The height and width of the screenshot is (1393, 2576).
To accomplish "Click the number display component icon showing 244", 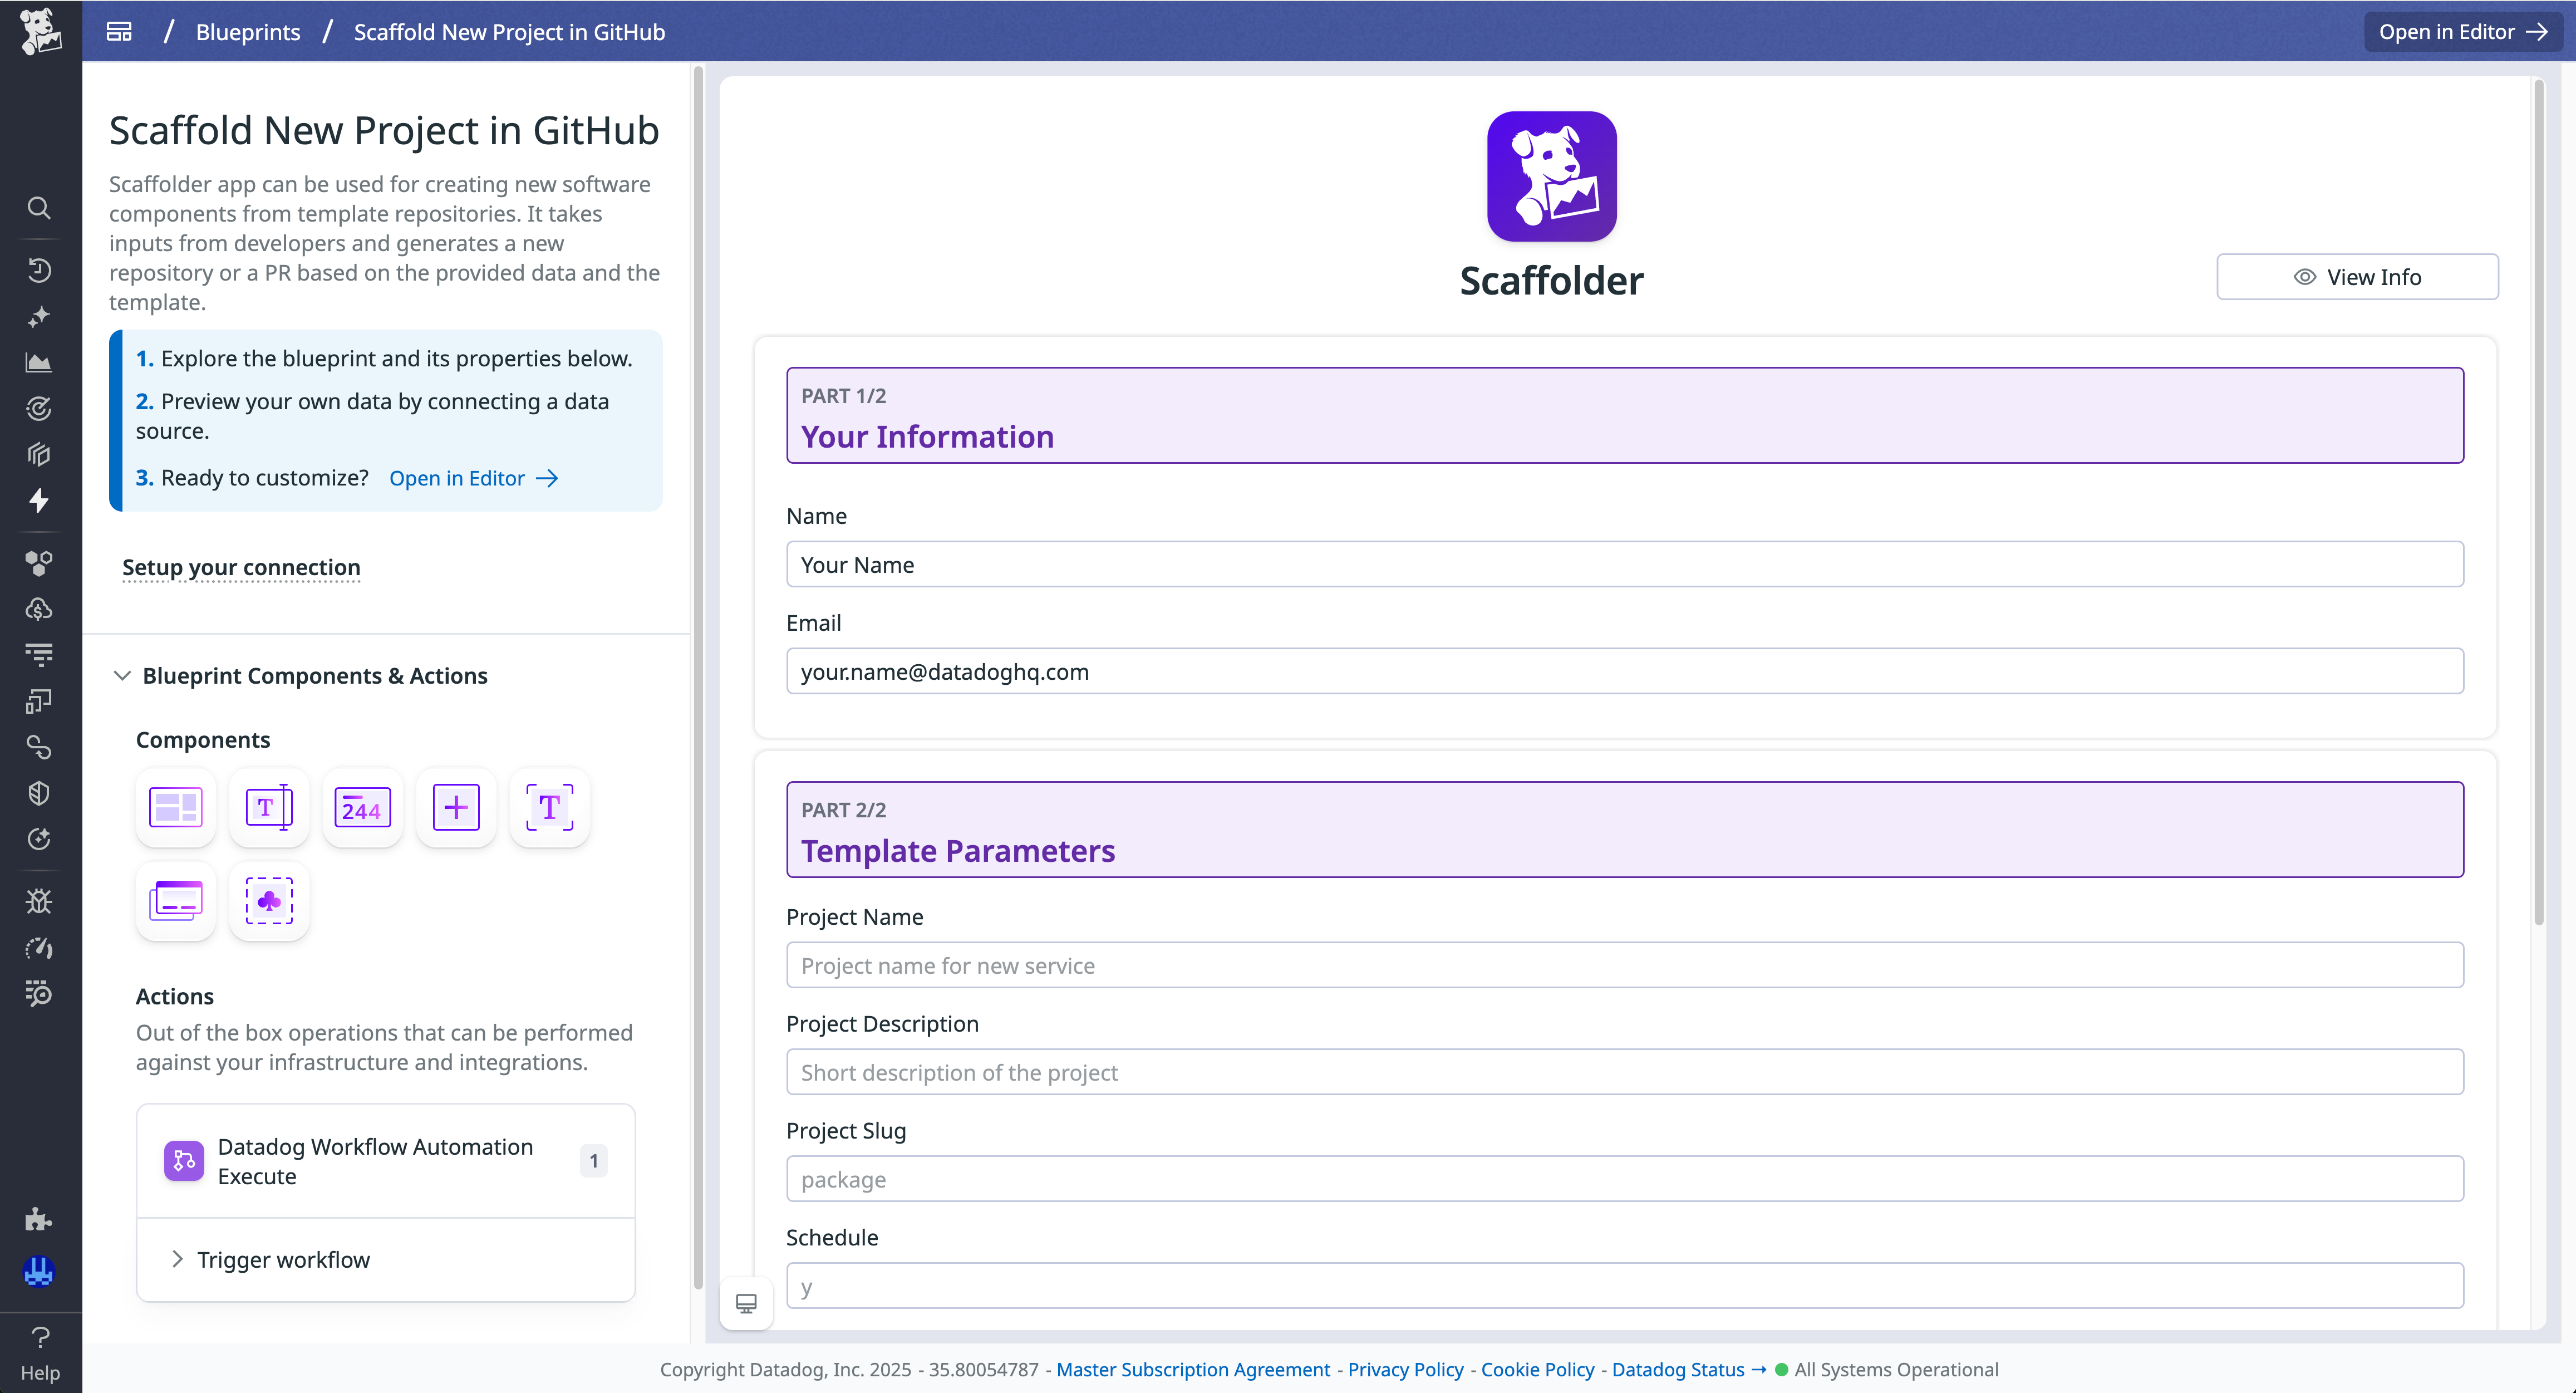I will [x=362, y=807].
